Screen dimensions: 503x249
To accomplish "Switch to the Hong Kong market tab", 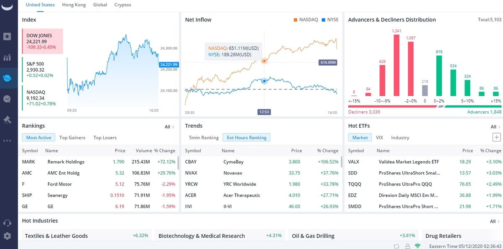I will coord(74,5).
